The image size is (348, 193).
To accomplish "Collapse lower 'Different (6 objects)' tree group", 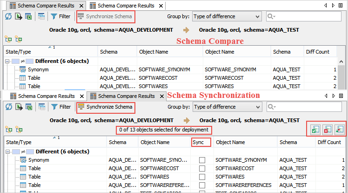I will (x=8, y=152).
